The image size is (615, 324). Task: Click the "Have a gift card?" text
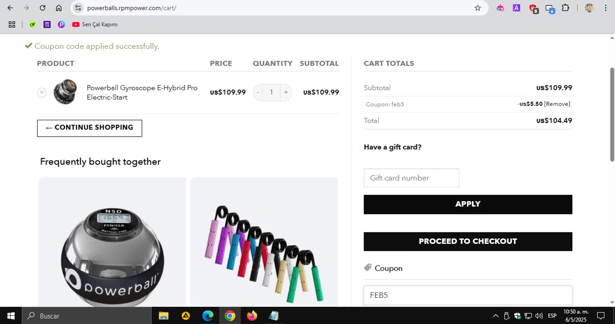(x=392, y=147)
